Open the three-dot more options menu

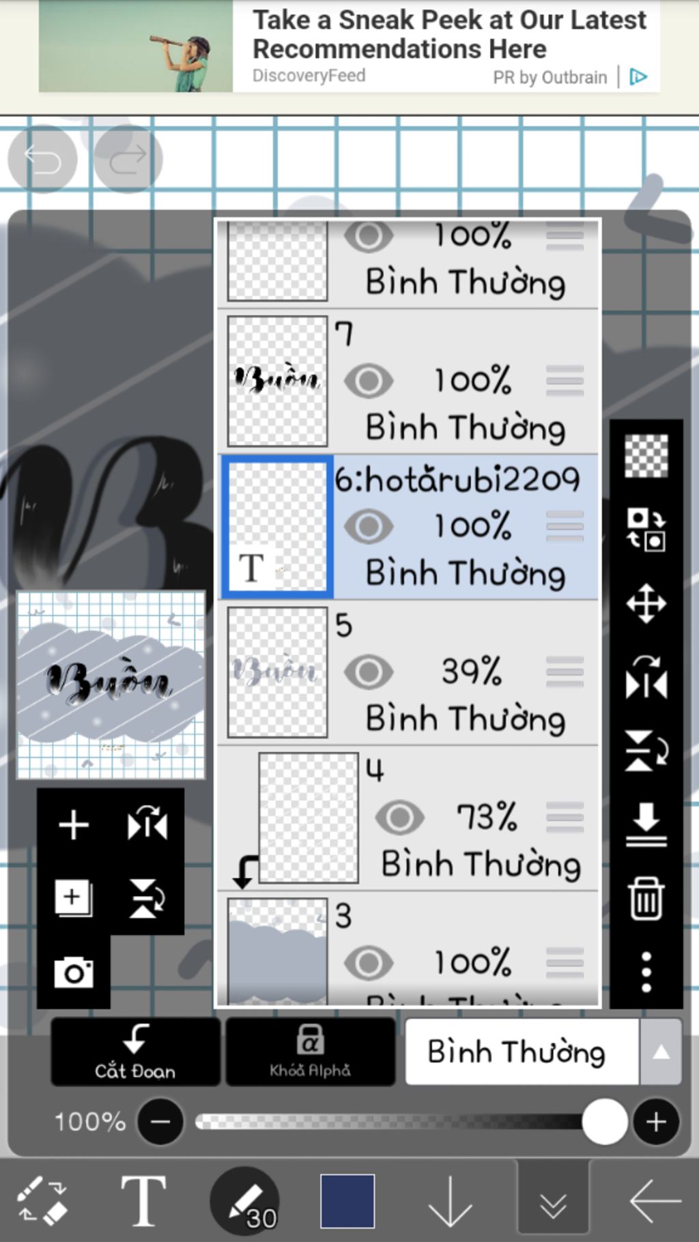click(x=646, y=972)
